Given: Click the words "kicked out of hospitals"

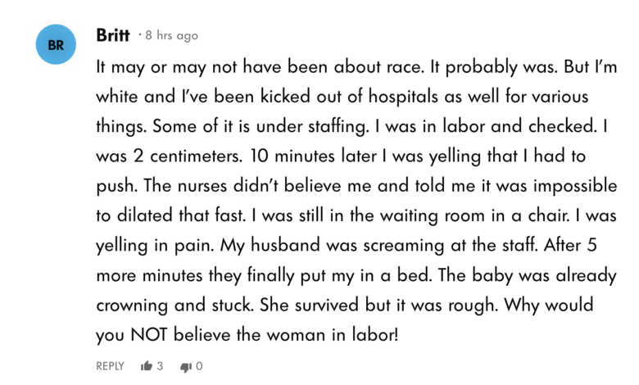Looking at the screenshot, I should 329,98.
